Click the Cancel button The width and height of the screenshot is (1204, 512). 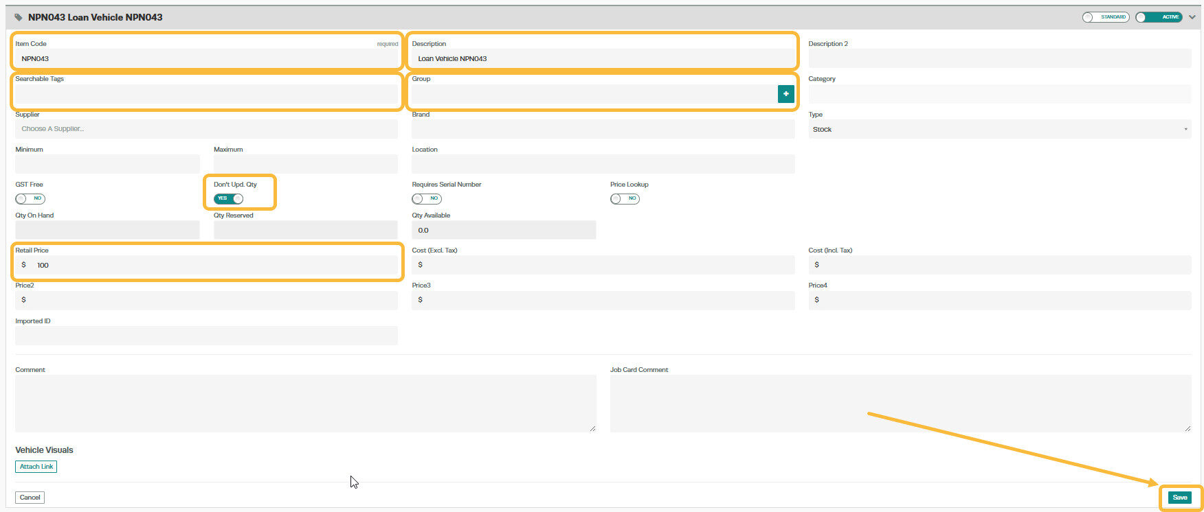(30, 498)
